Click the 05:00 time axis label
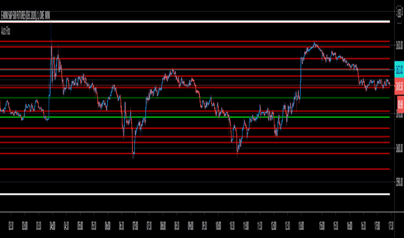The width and height of the screenshot is (404, 238). [80, 226]
